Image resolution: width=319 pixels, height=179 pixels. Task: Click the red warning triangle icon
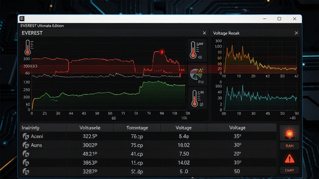click(289, 158)
